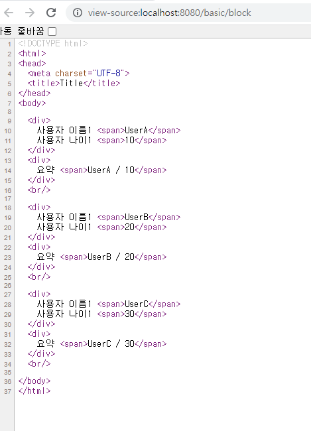Image resolution: width=311 pixels, height=431 pixels.
Task: Click the span containing 10 on line 11
Action: (132, 140)
